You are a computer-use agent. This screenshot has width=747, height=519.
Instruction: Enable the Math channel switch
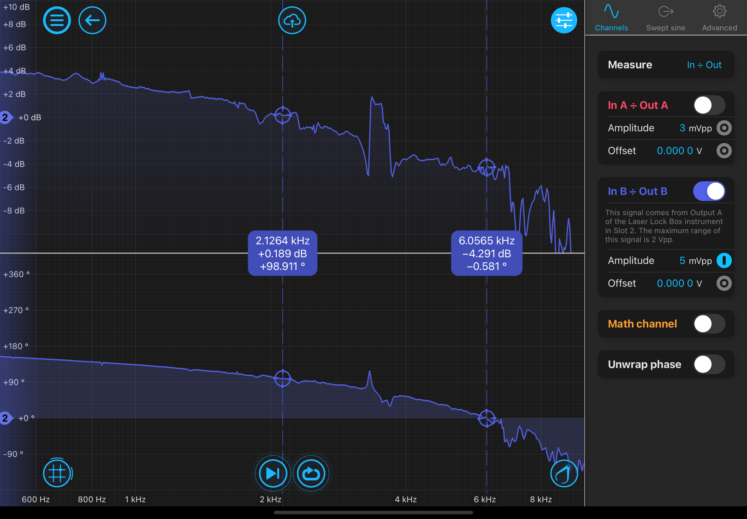click(709, 323)
